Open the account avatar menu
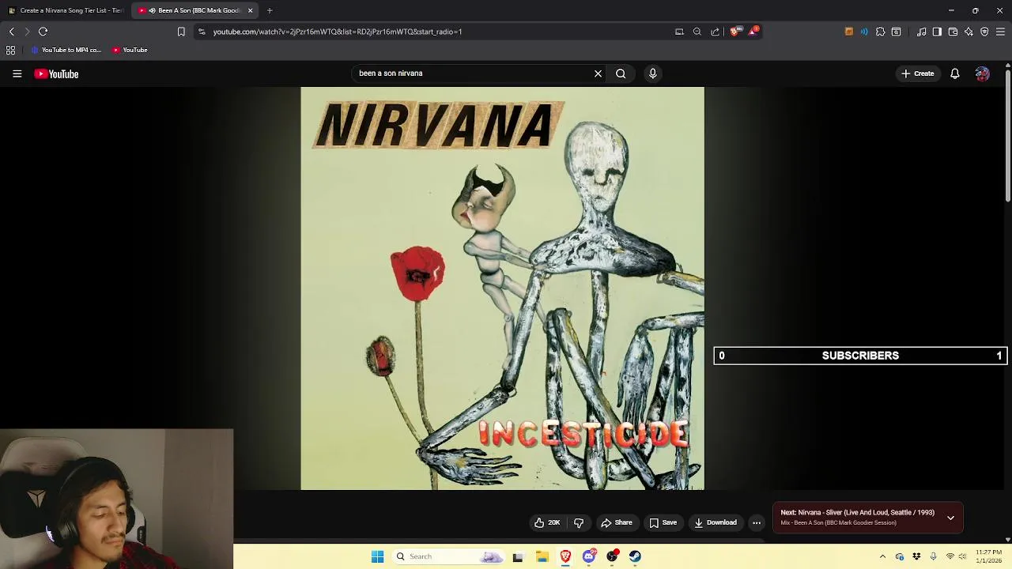Image resolution: width=1012 pixels, height=569 pixels. pos(982,73)
